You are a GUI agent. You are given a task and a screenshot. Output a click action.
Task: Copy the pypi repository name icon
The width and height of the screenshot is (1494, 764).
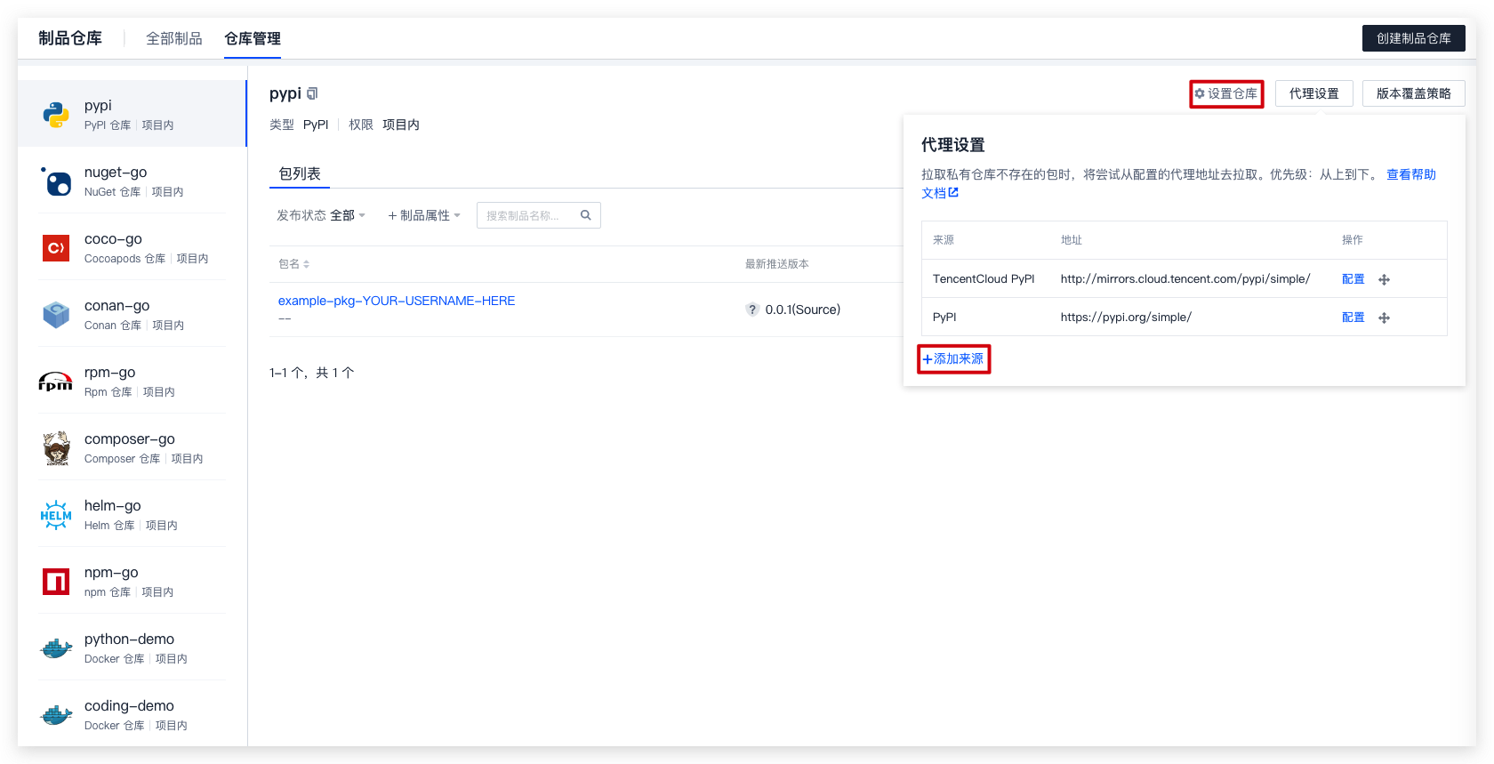pos(312,93)
